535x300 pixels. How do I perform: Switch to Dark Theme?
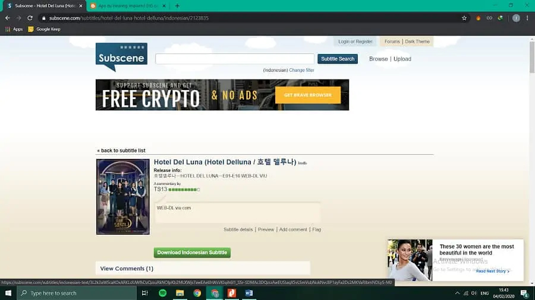point(417,42)
